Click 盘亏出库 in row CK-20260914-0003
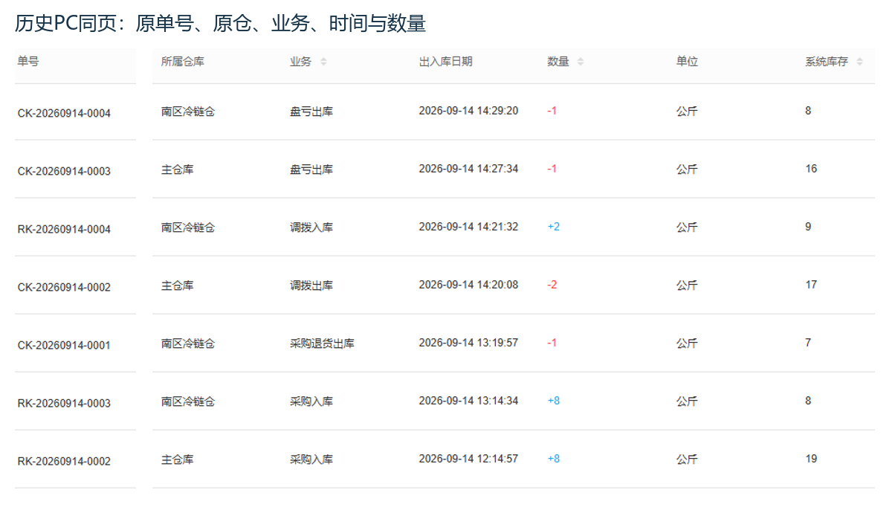 pos(311,170)
